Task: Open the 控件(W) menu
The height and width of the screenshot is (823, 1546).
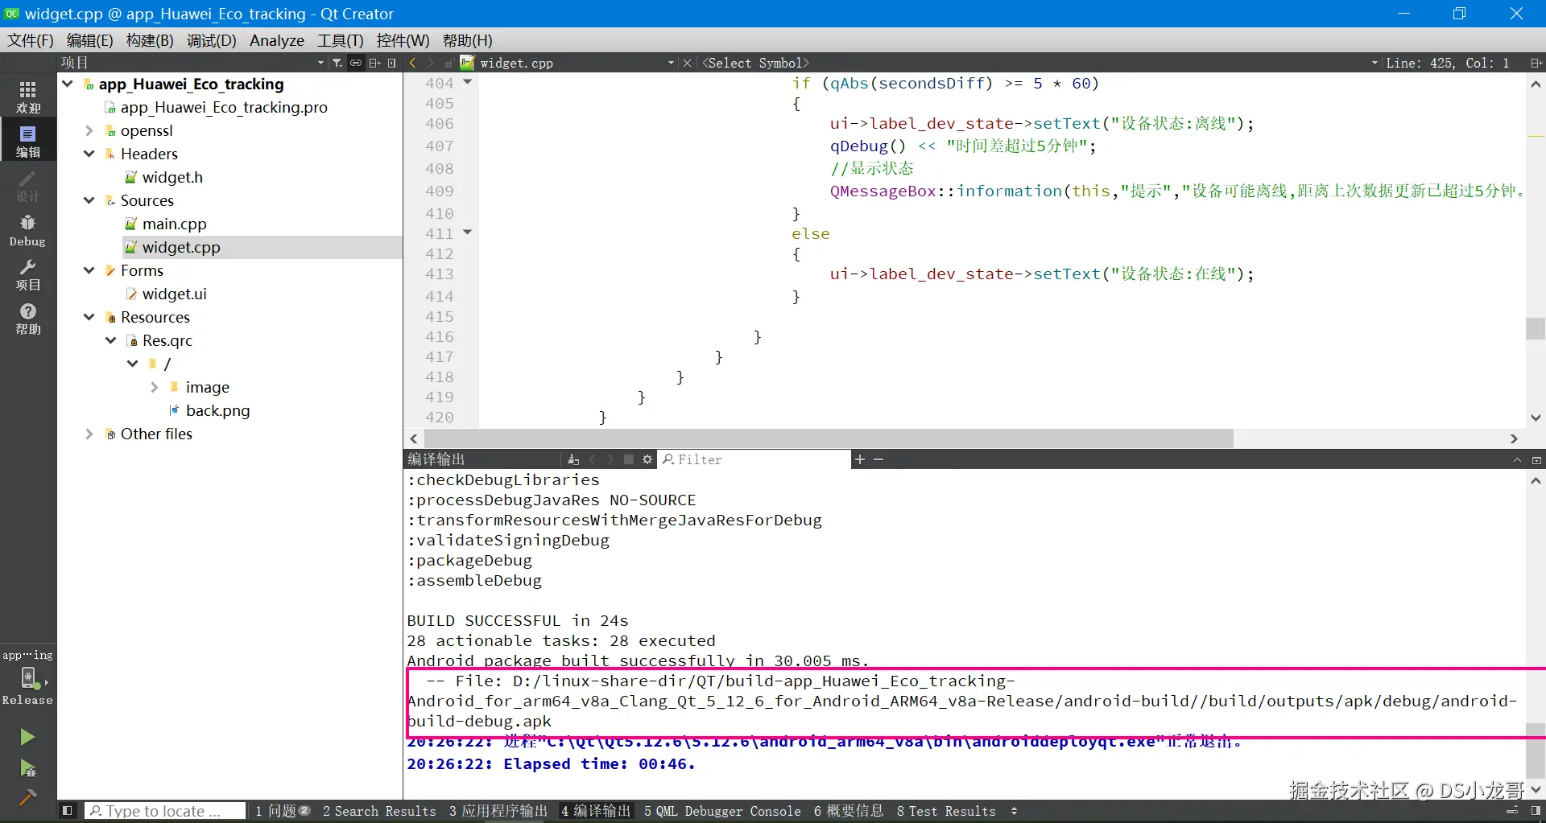Action: click(403, 40)
